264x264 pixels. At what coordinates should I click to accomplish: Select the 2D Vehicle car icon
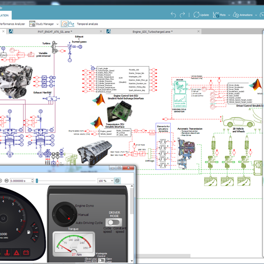(239, 122)
